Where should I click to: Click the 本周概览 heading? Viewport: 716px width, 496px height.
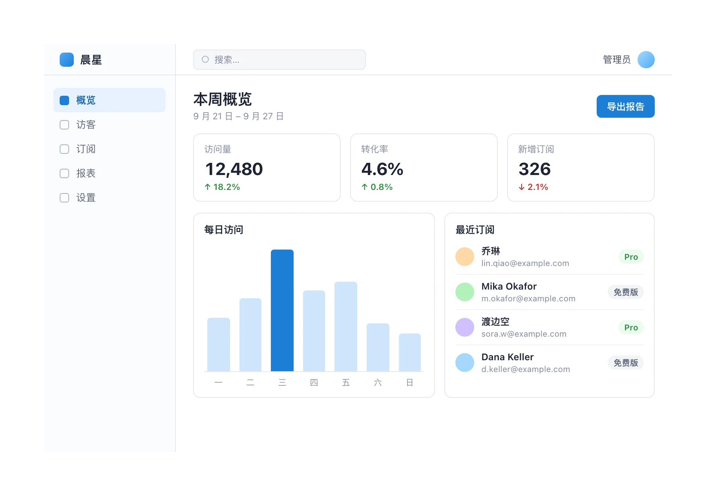tap(223, 99)
